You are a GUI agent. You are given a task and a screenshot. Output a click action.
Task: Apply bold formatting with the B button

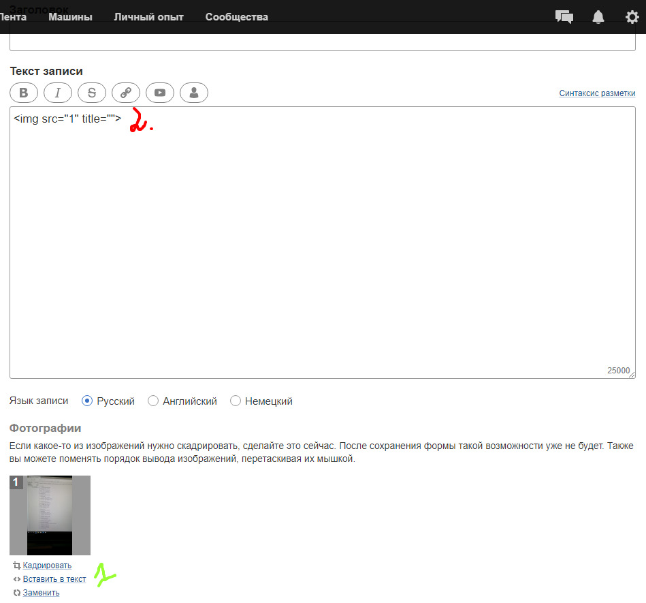24,93
